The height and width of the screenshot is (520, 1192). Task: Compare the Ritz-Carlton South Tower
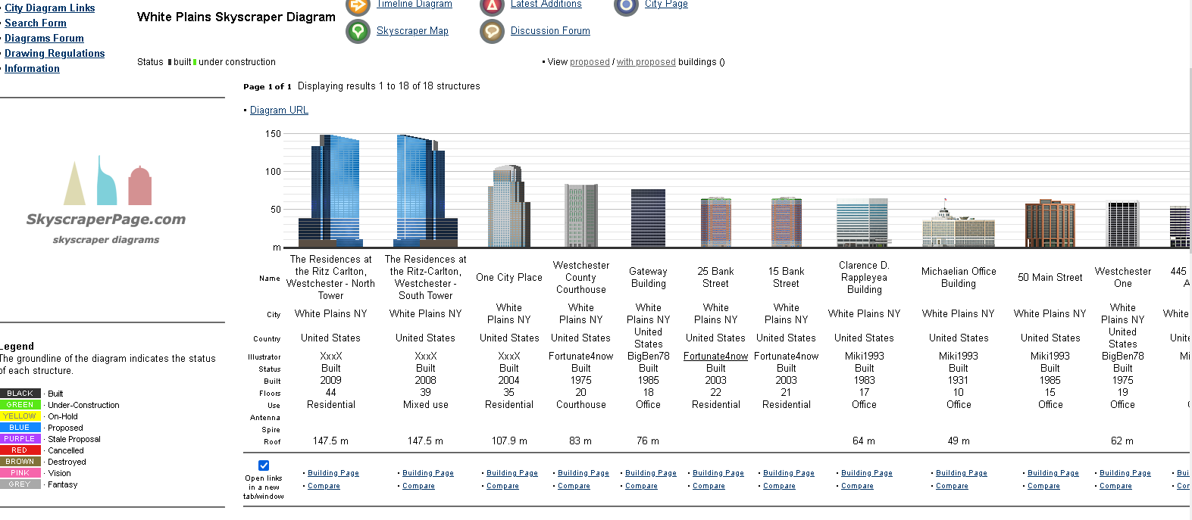[x=418, y=486]
